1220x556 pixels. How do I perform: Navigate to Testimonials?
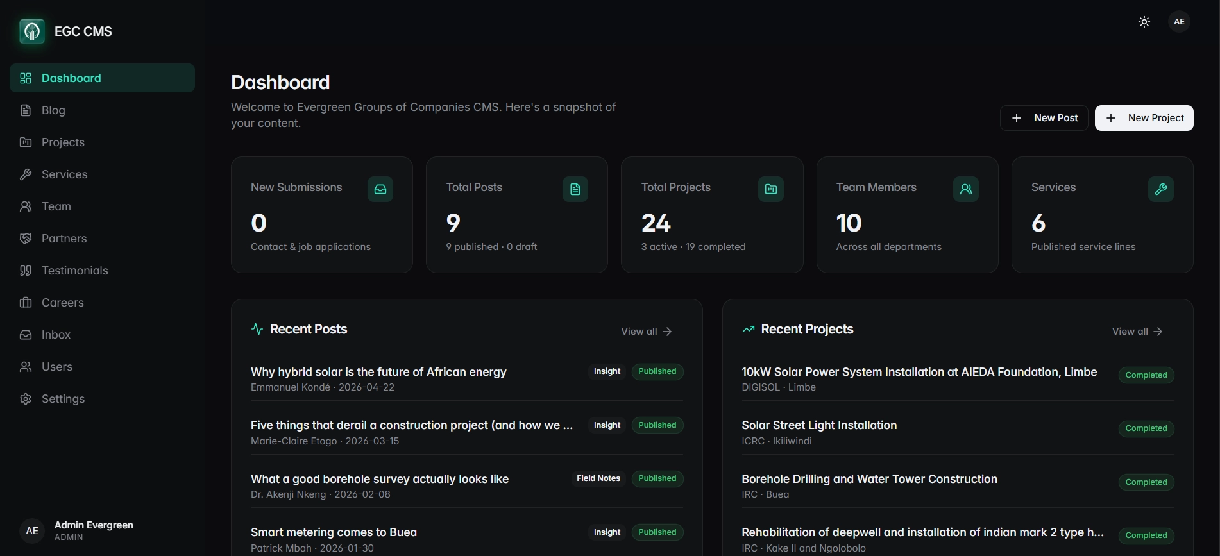tap(102, 271)
